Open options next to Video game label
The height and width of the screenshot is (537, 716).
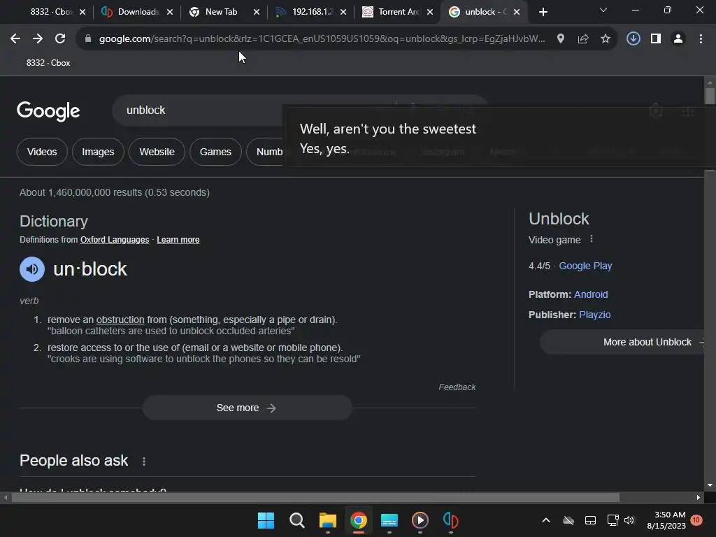pos(592,239)
